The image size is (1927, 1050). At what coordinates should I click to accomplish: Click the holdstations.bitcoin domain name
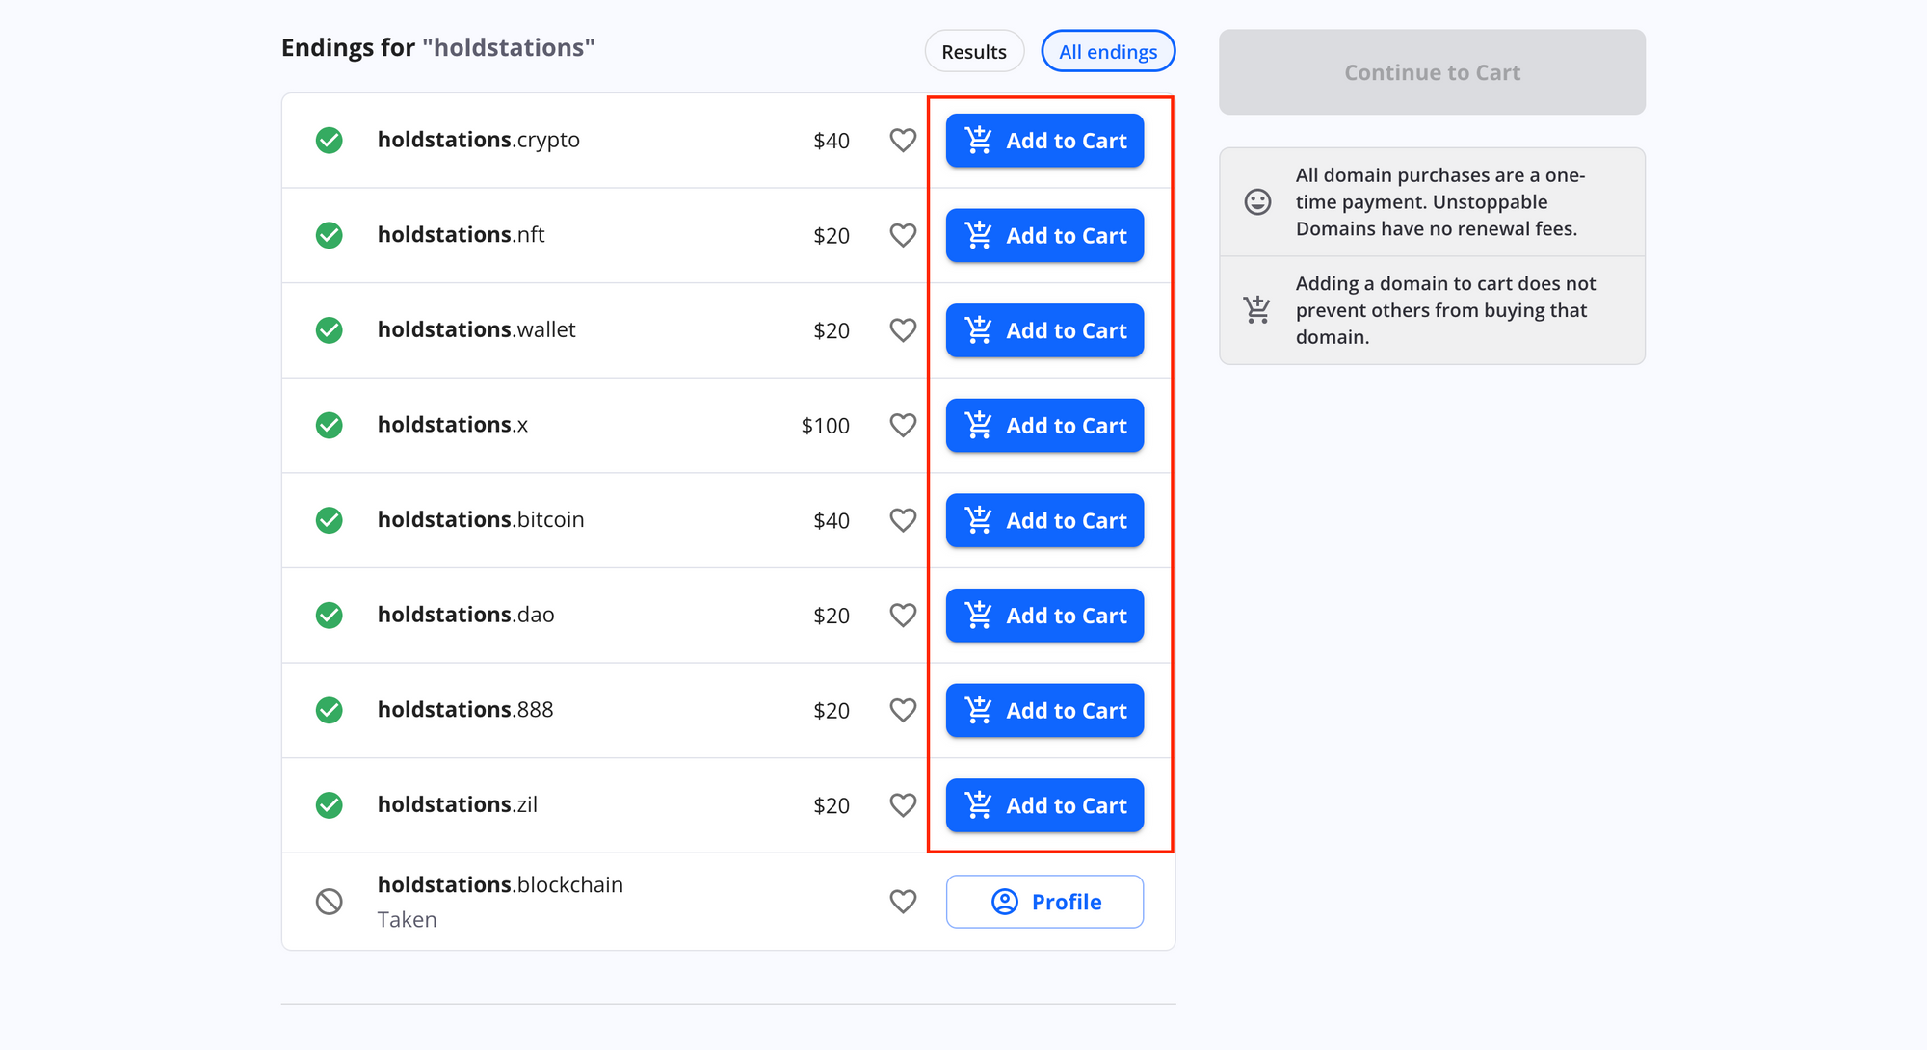[x=481, y=519]
